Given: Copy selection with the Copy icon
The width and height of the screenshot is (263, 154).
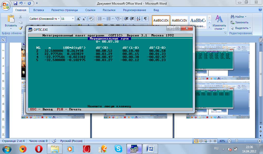Looking at the screenshot, I should pos(21,22).
